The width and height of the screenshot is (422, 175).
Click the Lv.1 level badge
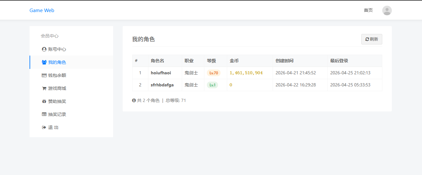[212, 85]
